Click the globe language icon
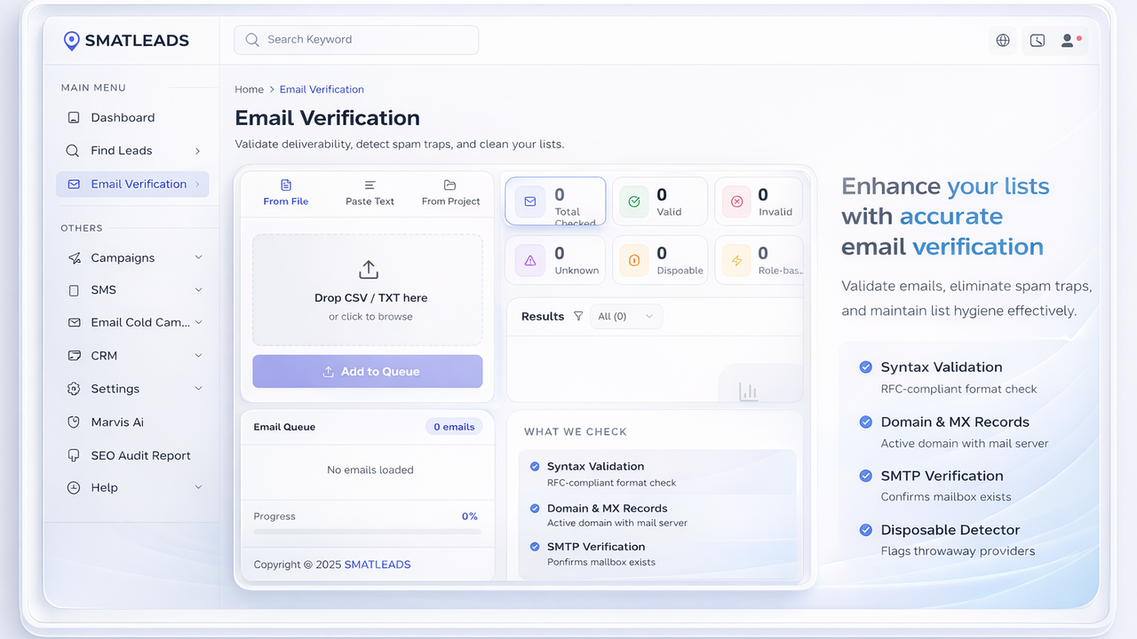Viewport: 1137px width, 639px height. 1003,40
